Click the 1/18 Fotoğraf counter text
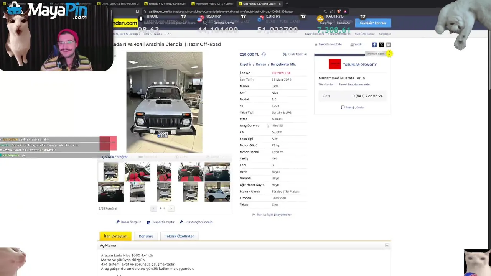Image resolution: width=491 pixels, height=276 pixels. (108, 209)
